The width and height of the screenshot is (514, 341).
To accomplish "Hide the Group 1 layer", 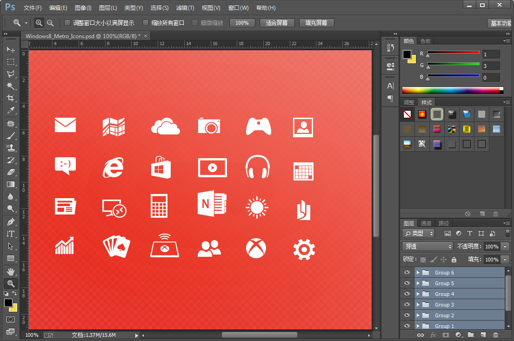I will 407,326.
